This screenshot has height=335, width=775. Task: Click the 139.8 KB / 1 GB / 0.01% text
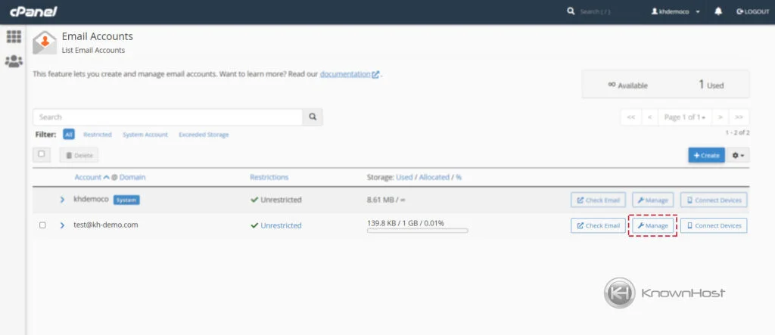[406, 223]
